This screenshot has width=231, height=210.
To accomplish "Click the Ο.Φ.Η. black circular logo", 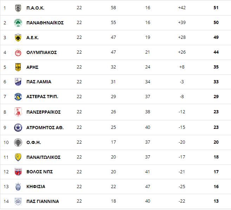I will 18,143.
